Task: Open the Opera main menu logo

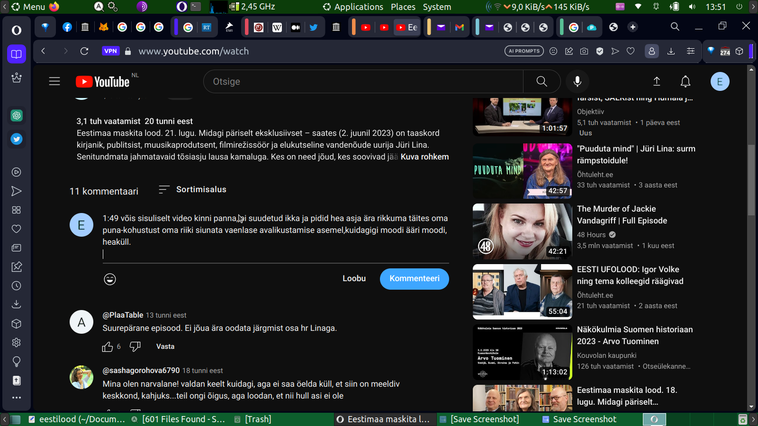Action: pyautogui.click(x=17, y=30)
